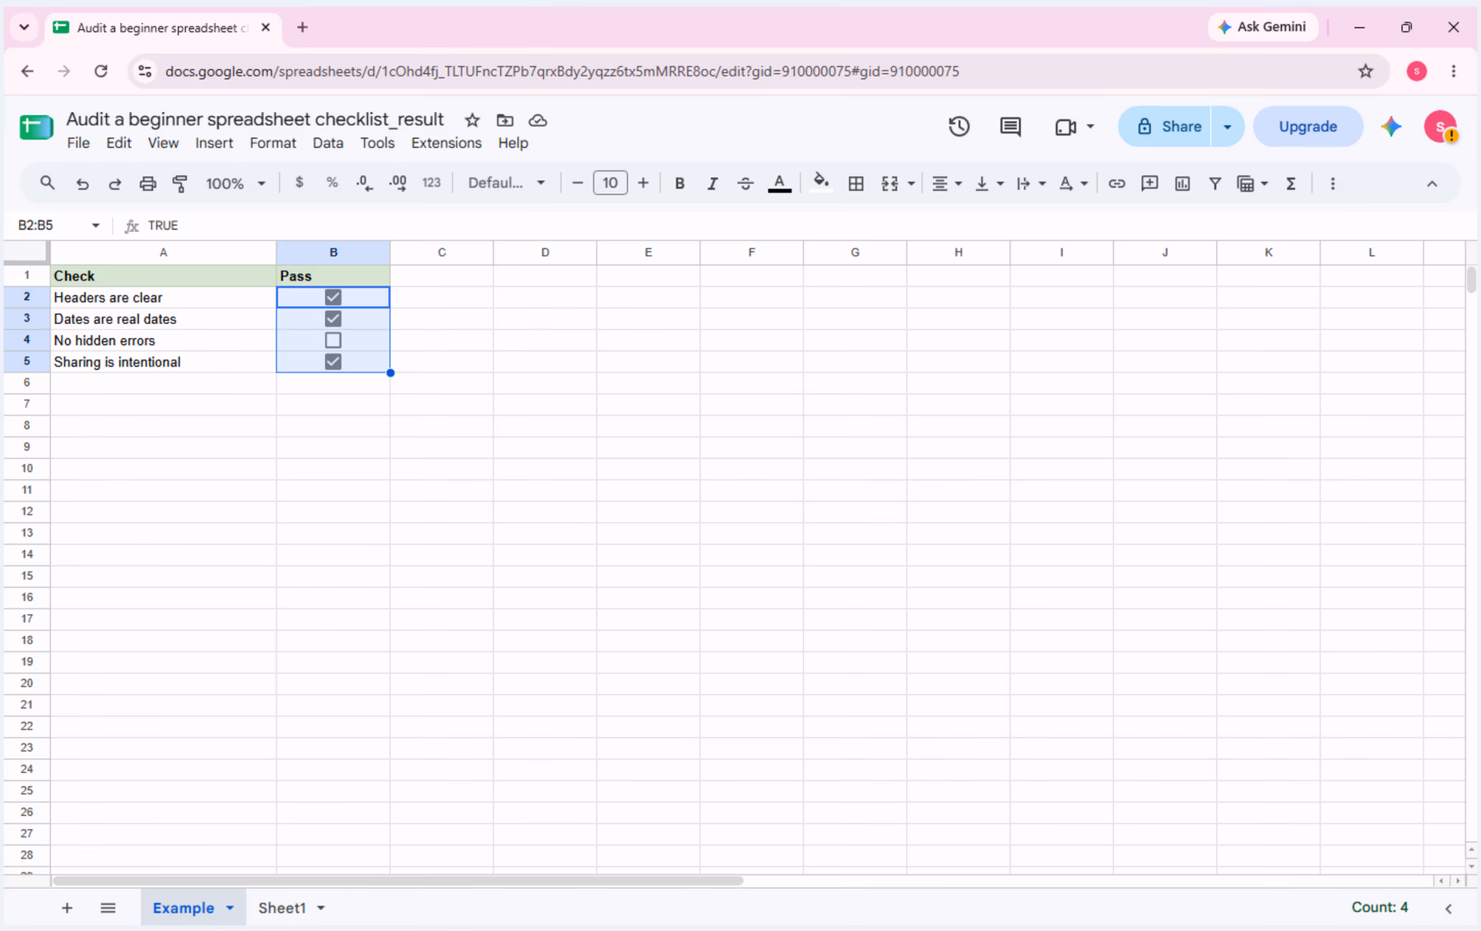Toggle Strikethrough formatting

[x=745, y=183]
